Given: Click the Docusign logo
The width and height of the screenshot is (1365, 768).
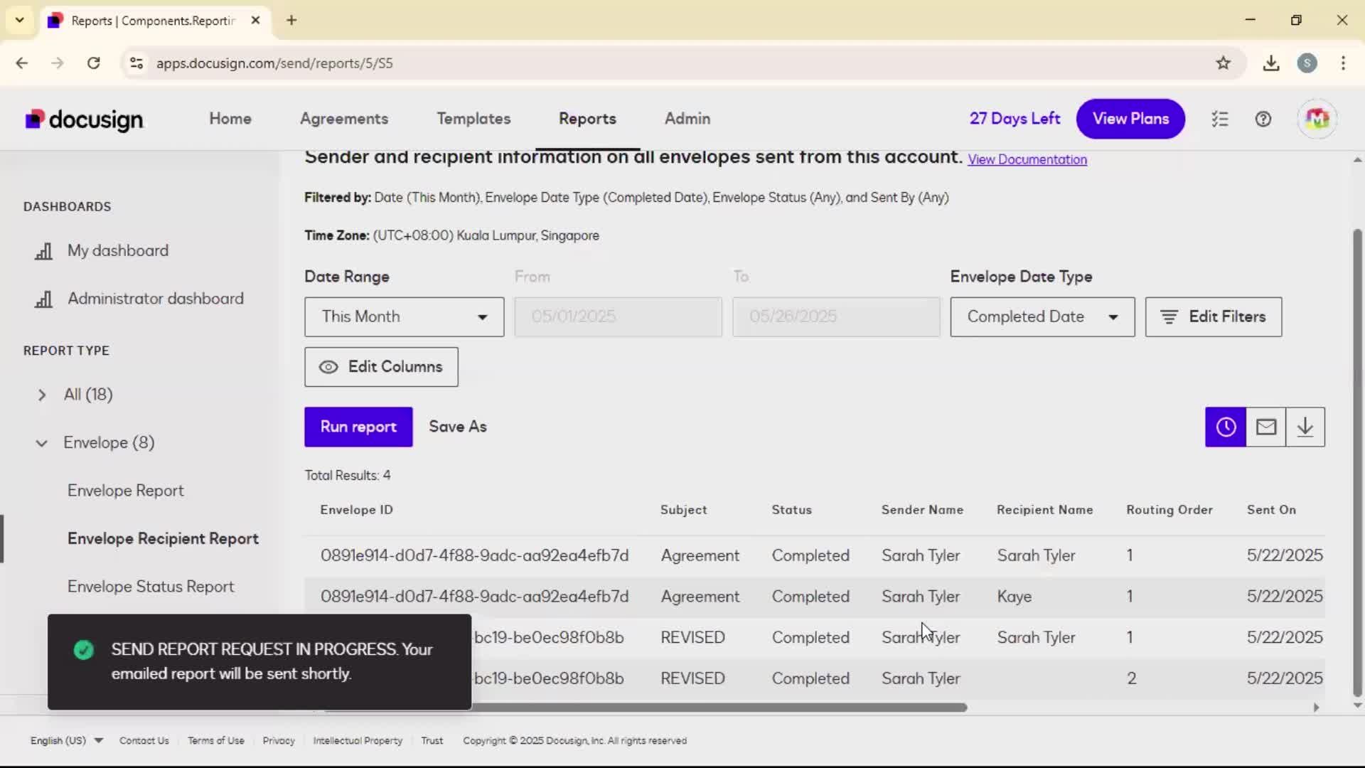Looking at the screenshot, I should (x=84, y=119).
